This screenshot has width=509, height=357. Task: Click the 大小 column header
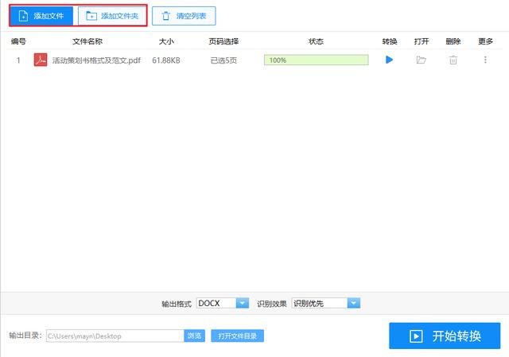[x=166, y=41]
